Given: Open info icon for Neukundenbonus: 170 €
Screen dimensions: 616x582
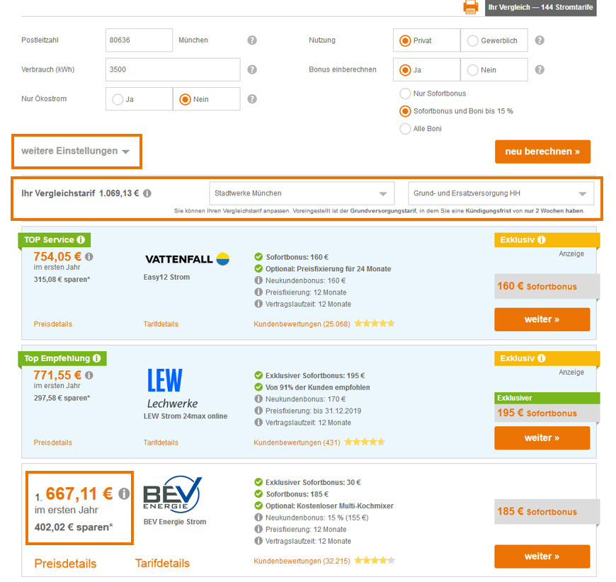Looking at the screenshot, I should [258, 399].
